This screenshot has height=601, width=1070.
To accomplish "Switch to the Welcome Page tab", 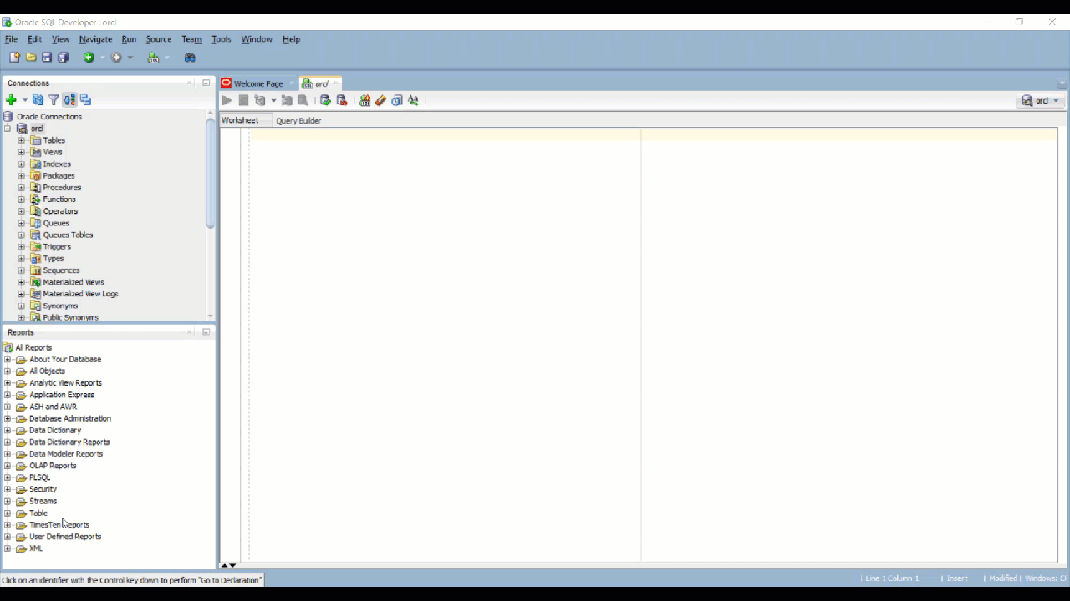I will point(257,83).
